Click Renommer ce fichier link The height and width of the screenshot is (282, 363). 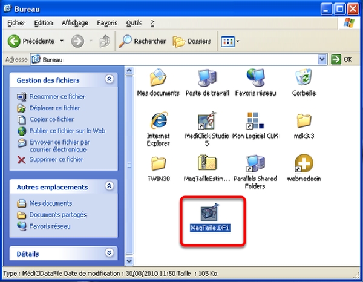57,97
